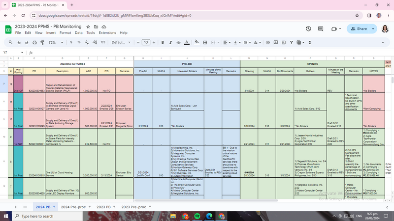Image resolution: width=394 pixels, height=221 pixels.
Task: Switch to the 2023 PB sheet
Action: click(x=103, y=207)
